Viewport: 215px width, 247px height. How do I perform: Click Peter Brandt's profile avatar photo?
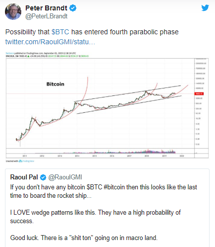click(13, 11)
